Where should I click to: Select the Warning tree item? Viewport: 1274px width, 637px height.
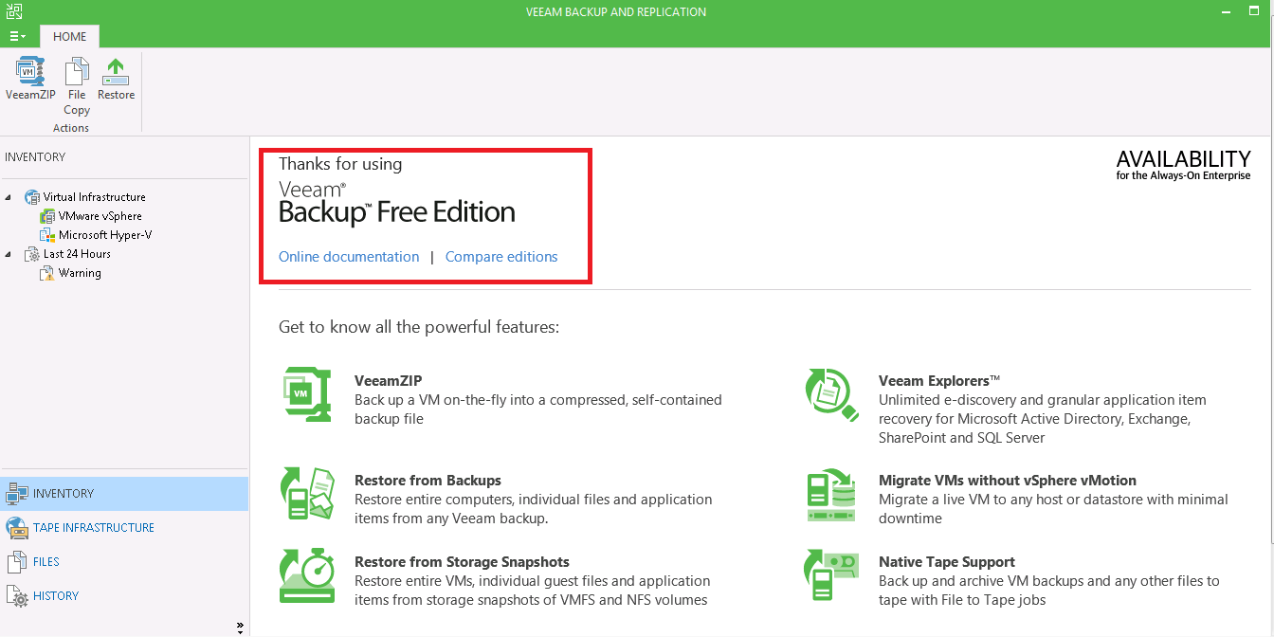click(x=80, y=273)
